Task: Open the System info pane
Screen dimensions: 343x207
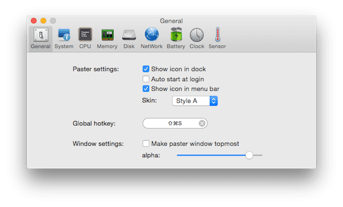Action: tap(64, 38)
